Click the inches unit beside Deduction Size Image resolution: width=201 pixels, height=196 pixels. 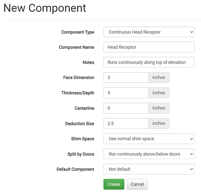(x=159, y=123)
